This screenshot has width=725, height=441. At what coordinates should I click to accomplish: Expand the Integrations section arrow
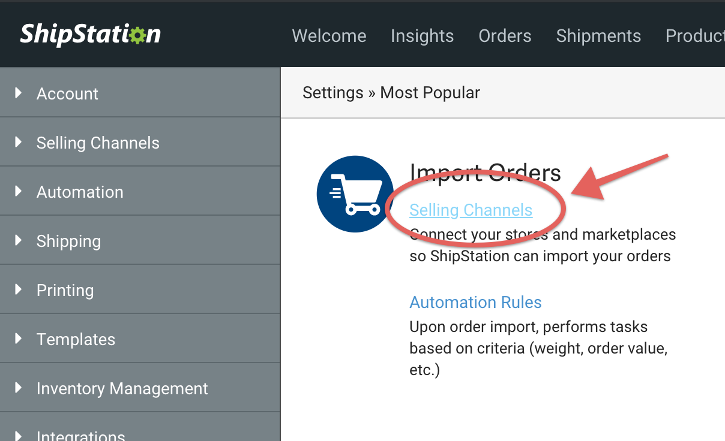[18, 436]
